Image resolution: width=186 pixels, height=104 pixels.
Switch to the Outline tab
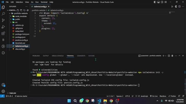click(x=92, y=56)
